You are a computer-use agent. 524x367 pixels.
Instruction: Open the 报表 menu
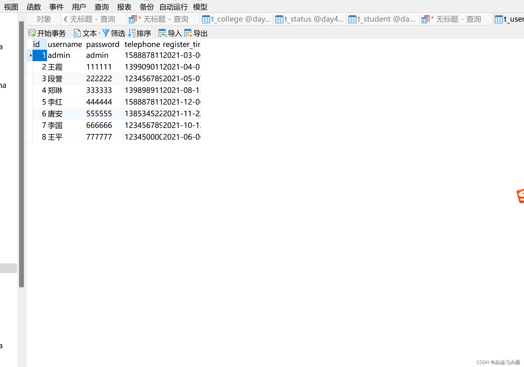(124, 7)
